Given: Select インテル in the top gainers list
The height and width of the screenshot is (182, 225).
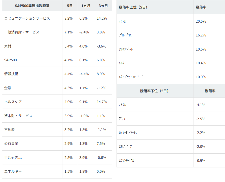Looking at the screenshot, I should (123, 21).
